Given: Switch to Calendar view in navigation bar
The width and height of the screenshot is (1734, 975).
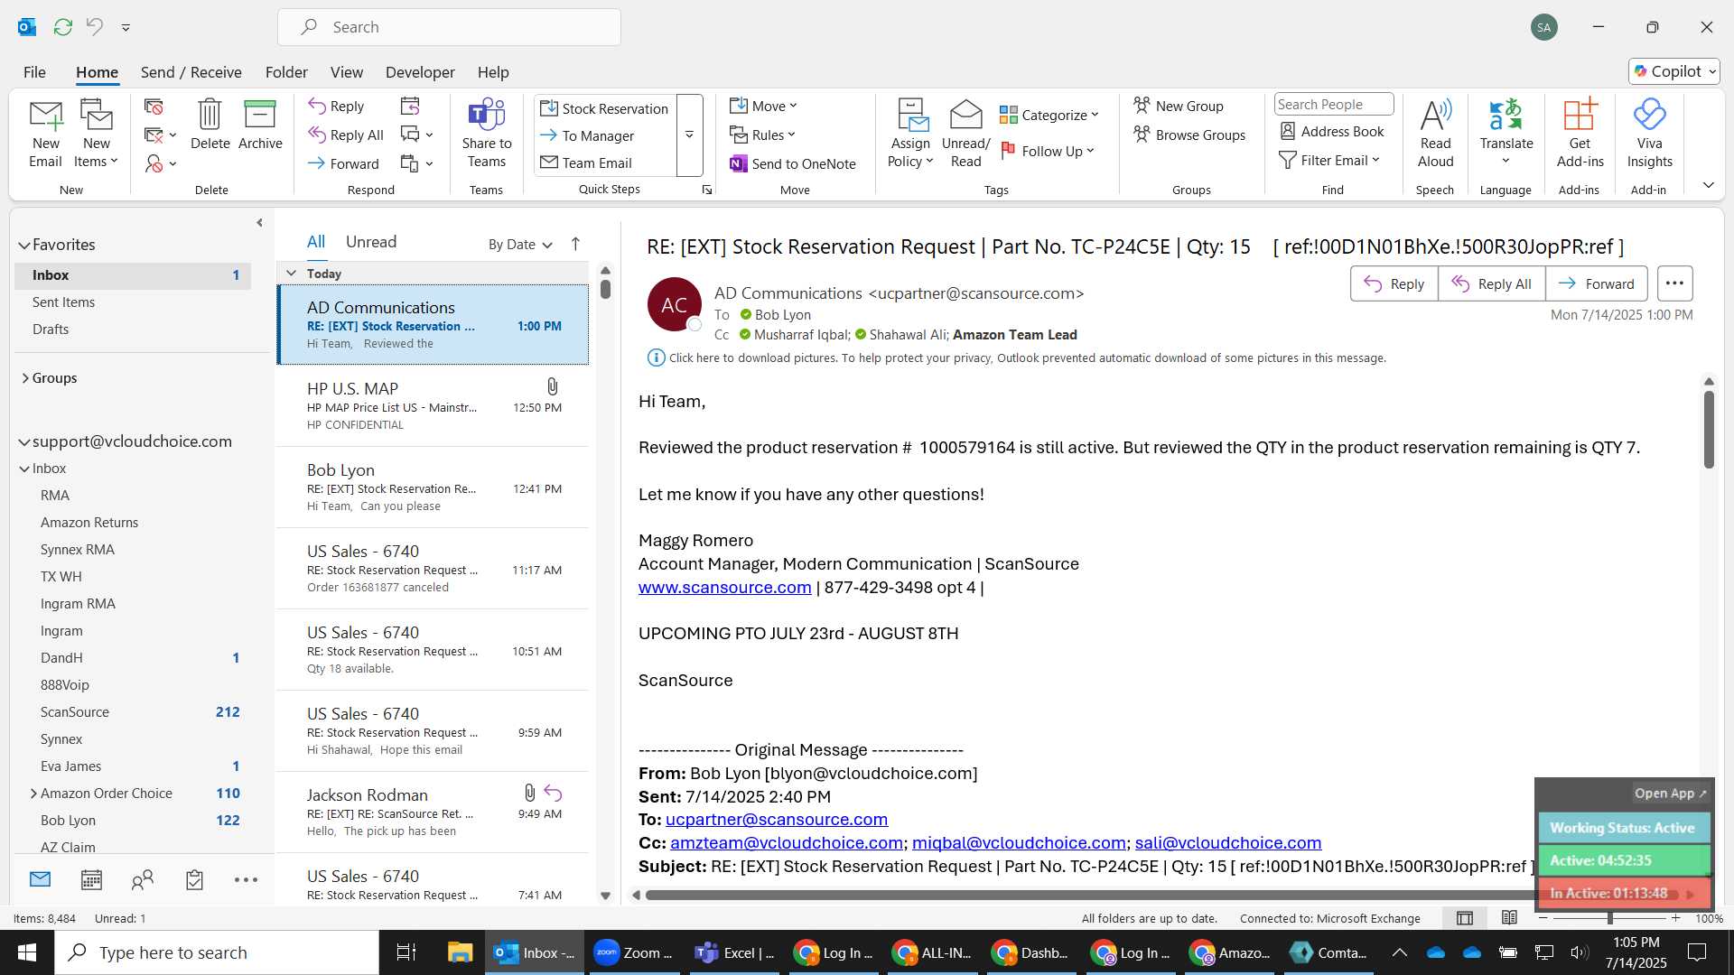Looking at the screenshot, I should 91,879.
